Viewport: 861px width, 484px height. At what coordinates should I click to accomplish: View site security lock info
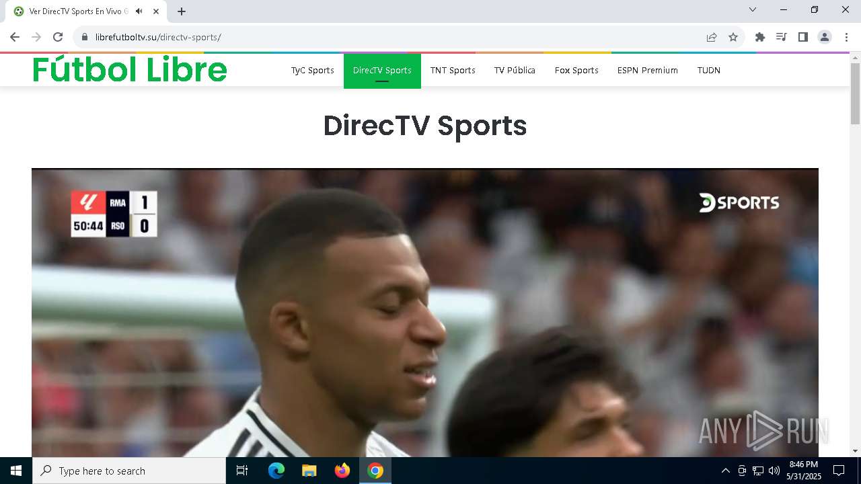[85, 37]
